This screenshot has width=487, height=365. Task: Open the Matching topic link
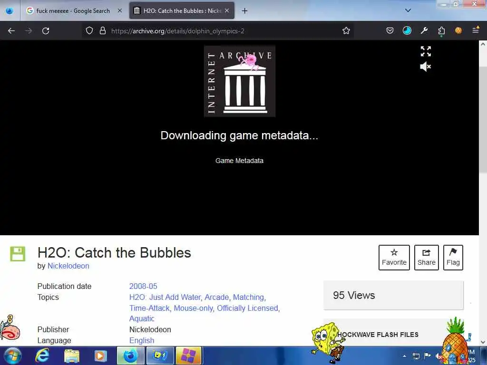(248, 297)
